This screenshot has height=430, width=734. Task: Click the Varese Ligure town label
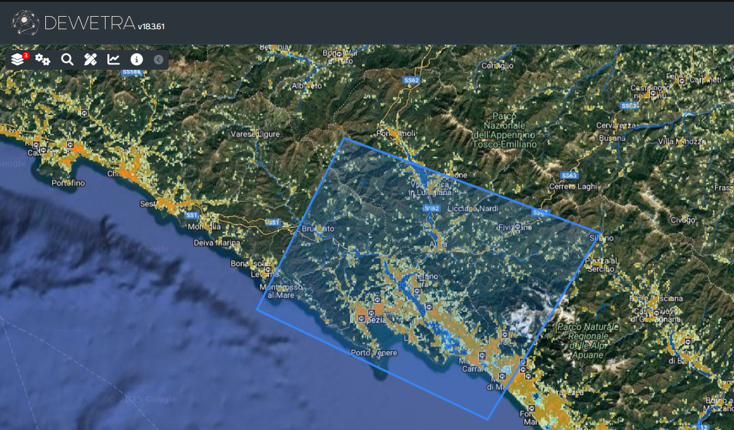pyautogui.click(x=255, y=134)
